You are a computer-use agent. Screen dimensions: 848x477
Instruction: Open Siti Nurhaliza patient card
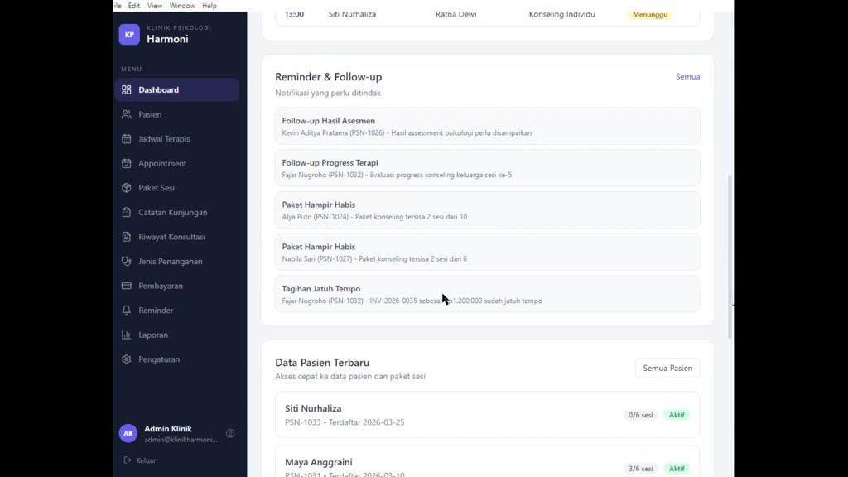click(x=487, y=415)
